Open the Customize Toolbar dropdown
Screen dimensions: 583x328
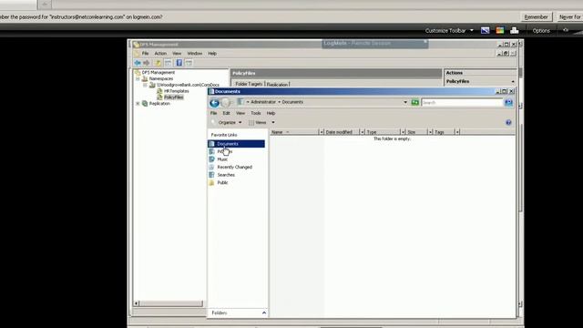(449, 30)
